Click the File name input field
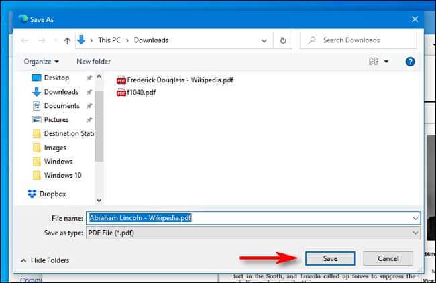 pyautogui.click(x=253, y=218)
